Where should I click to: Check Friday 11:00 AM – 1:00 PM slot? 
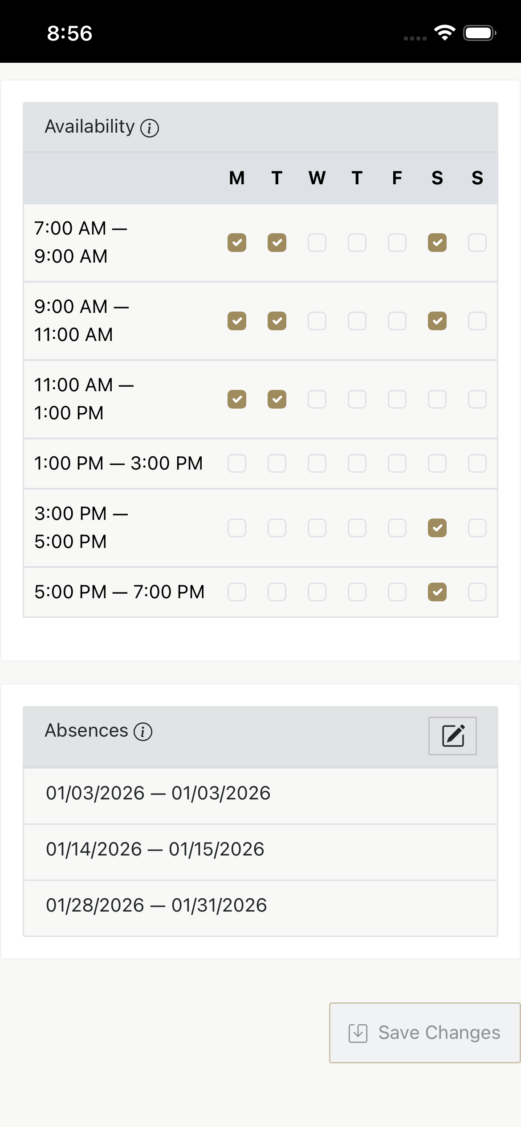397,399
